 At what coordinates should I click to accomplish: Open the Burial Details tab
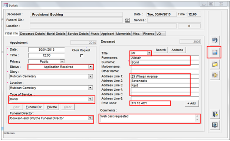tap(56, 34)
